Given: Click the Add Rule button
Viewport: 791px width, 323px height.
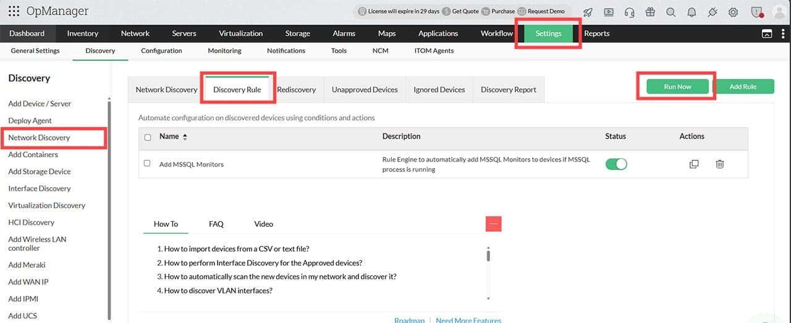Looking at the screenshot, I should pyautogui.click(x=743, y=86).
